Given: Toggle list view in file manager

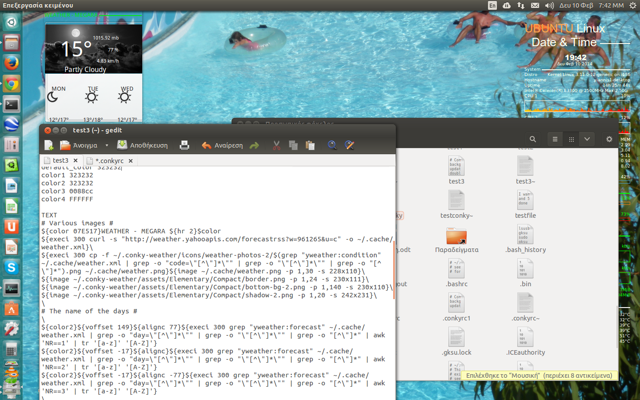Looking at the screenshot, I should pyautogui.click(x=555, y=139).
